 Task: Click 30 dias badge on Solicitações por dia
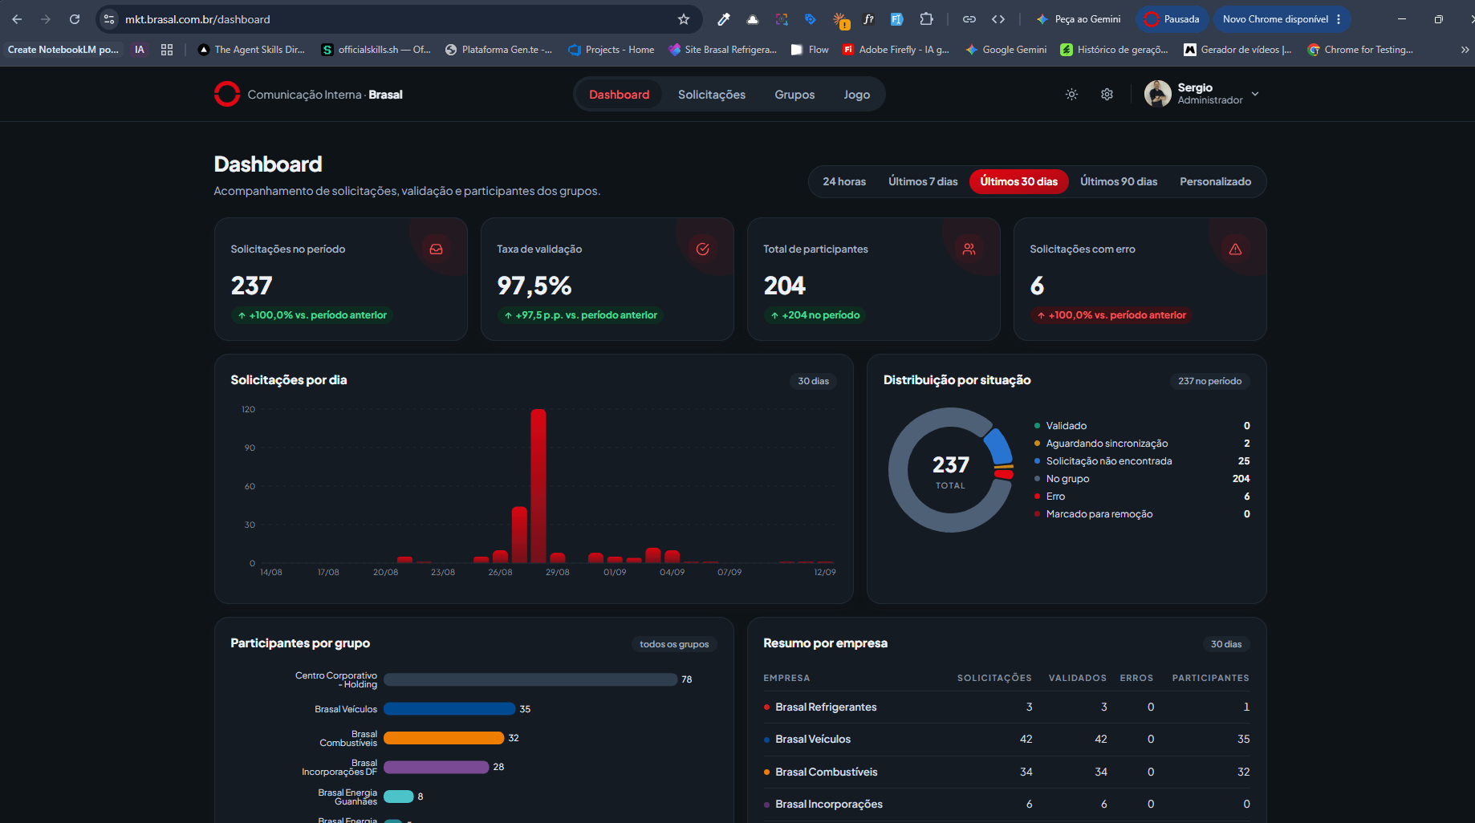coord(813,381)
